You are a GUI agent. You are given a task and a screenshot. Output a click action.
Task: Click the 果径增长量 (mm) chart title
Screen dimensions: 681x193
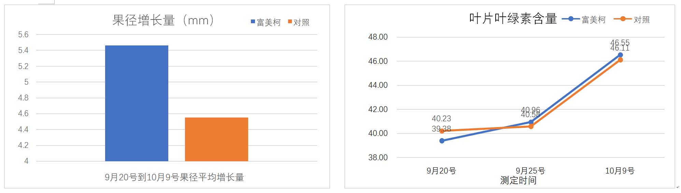163,20
